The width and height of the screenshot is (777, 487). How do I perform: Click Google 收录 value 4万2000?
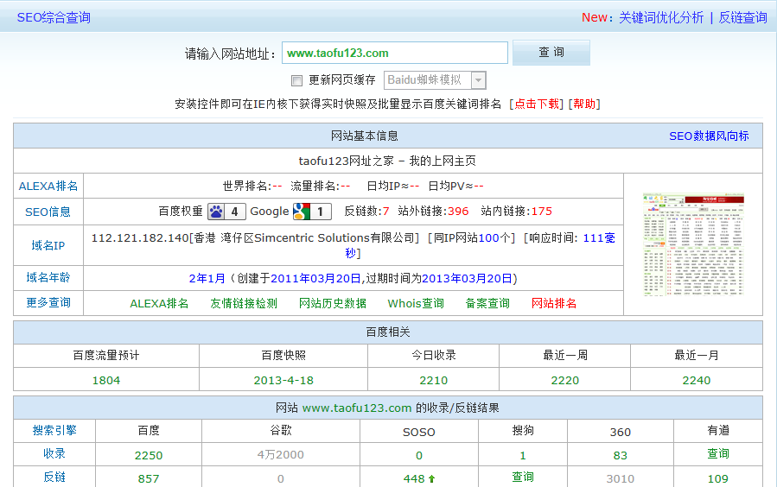(x=281, y=455)
